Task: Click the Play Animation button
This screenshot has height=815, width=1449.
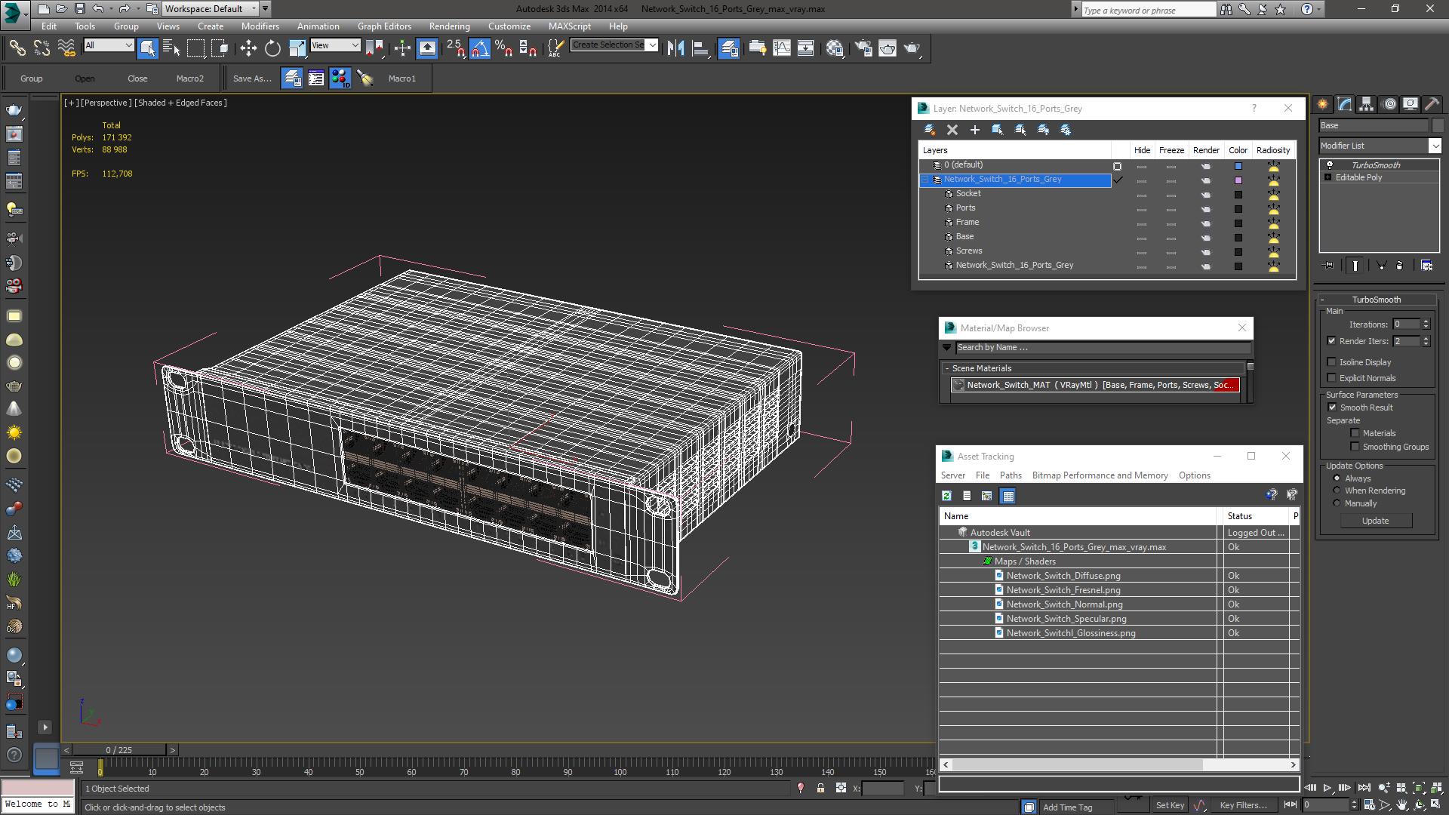Action: (x=1327, y=788)
